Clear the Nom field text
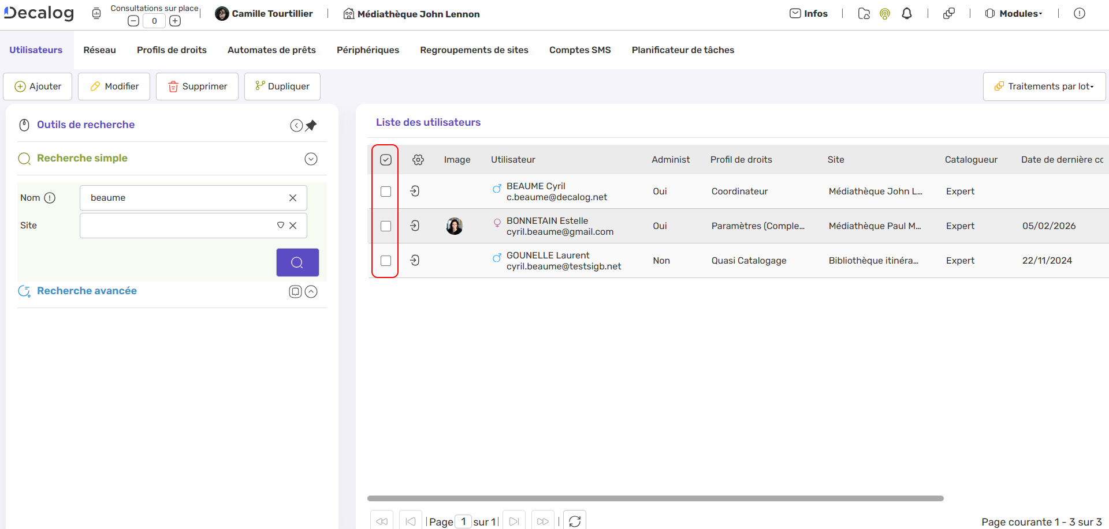The image size is (1109, 529). pyautogui.click(x=293, y=198)
